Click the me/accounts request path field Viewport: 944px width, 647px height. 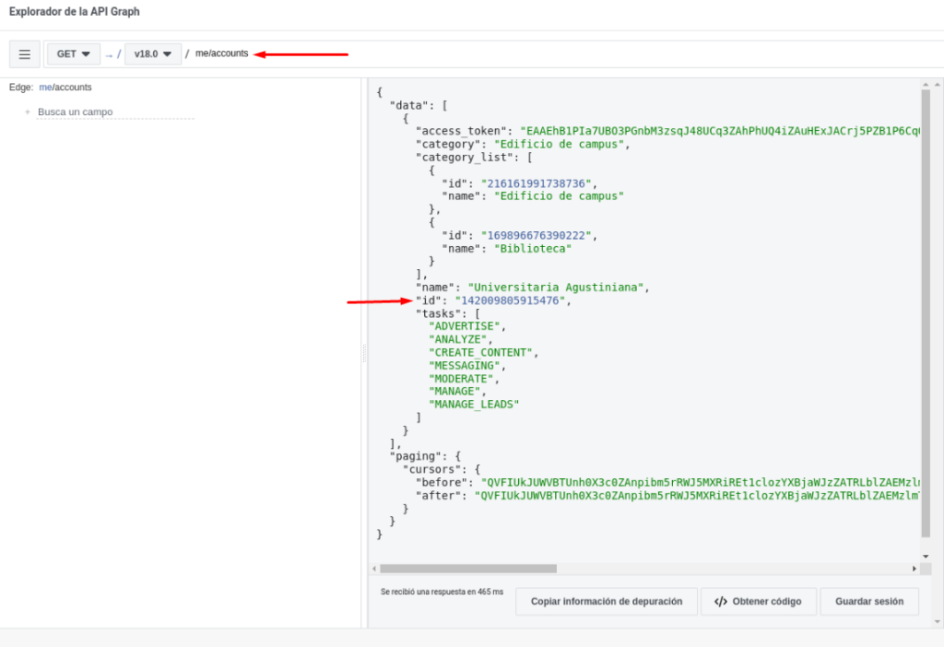[x=221, y=53]
